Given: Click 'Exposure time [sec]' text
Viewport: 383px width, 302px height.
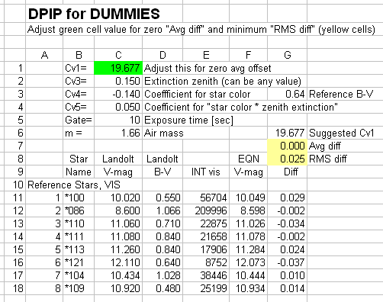Looking at the screenshot, I should point(188,120).
